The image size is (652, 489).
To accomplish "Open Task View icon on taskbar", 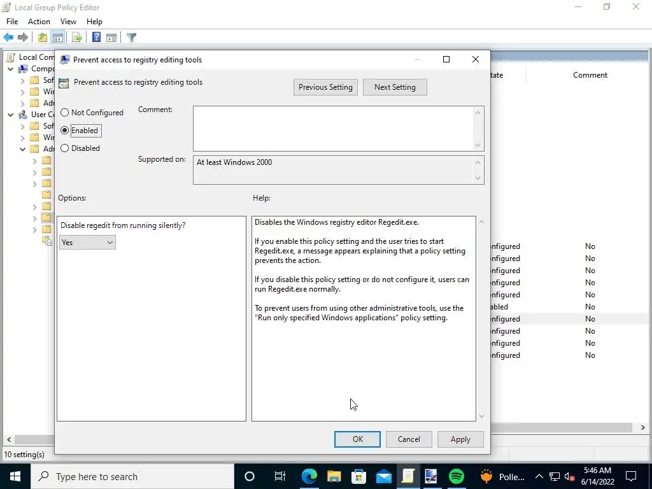I will coord(280,476).
